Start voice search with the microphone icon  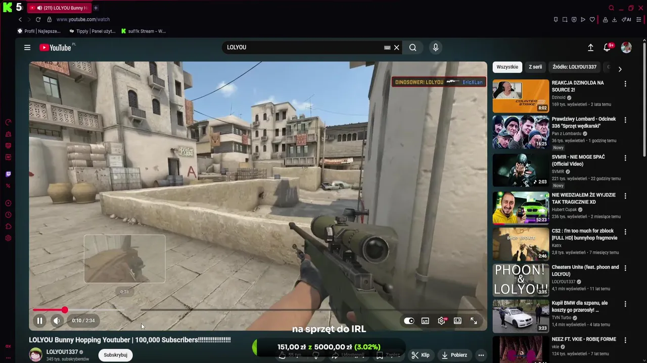click(436, 47)
